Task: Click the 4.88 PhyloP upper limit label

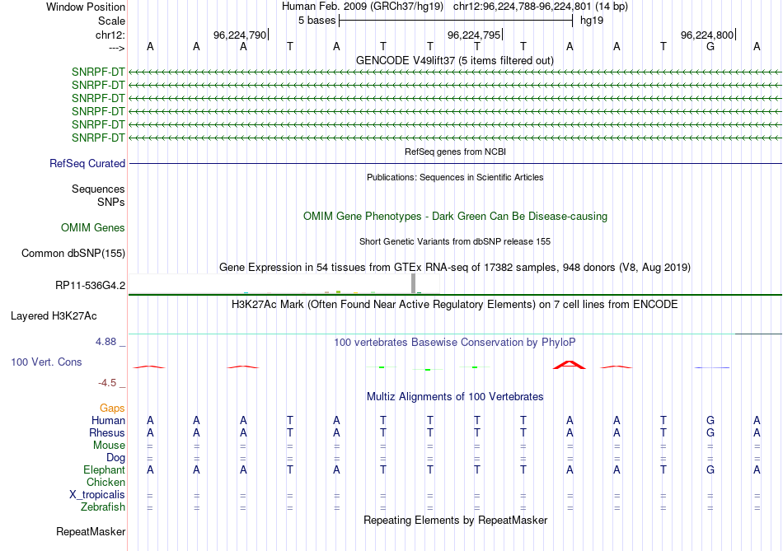Action: pos(105,342)
